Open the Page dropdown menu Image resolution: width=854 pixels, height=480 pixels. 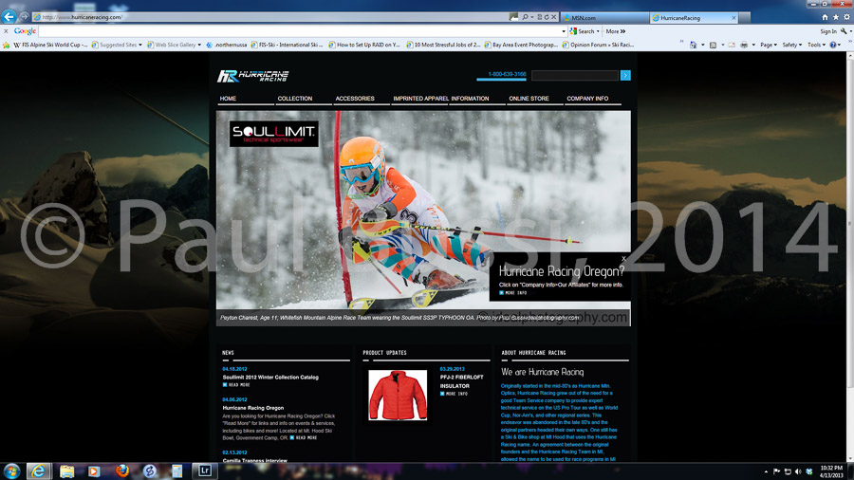[x=769, y=46]
